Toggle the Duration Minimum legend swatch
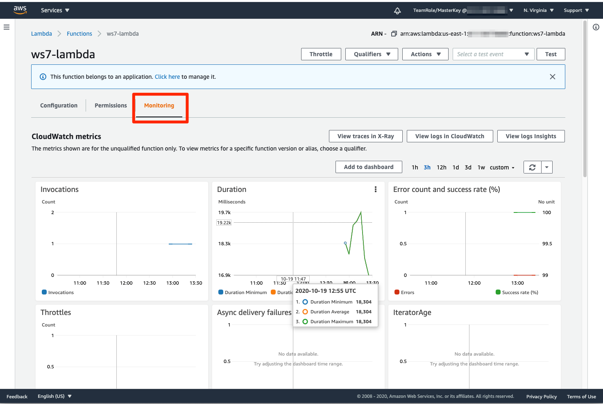Image resolution: width=603 pixels, height=404 pixels. click(221, 292)
